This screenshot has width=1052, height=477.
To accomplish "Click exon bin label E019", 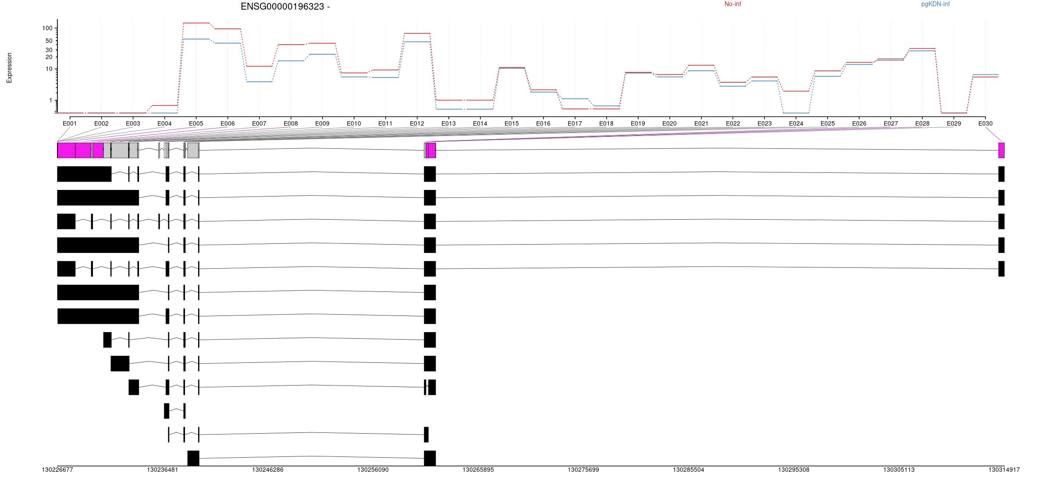I will click(x=638, y=123).
